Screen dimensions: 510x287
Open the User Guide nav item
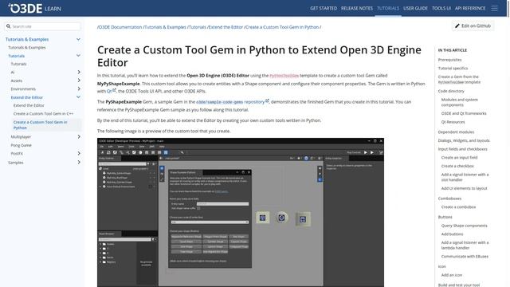(x=415, y=8)
